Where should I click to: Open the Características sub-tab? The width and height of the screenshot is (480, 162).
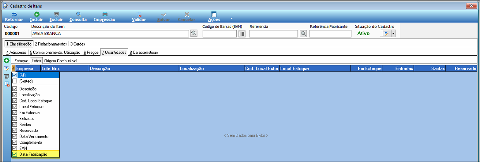pyautogui.click(x=143, y=52)
